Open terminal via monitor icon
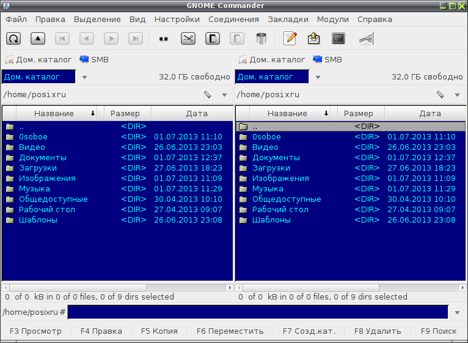The width and height of the screenshot is (468, 343). pyautogui.click(x=338, y=39)
